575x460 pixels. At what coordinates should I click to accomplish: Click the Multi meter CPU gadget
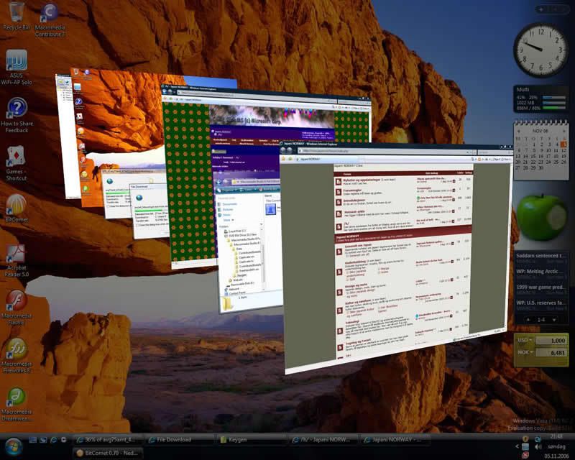tap(541, 99)
